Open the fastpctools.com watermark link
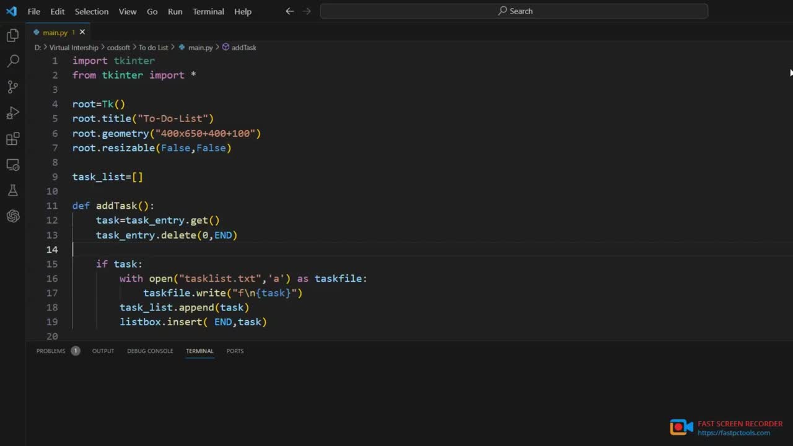793x446 pixels. pyautogui.click(x=734, y=433)
